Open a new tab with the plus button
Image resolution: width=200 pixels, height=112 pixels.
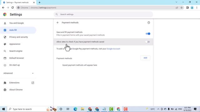tap(39, 2)
